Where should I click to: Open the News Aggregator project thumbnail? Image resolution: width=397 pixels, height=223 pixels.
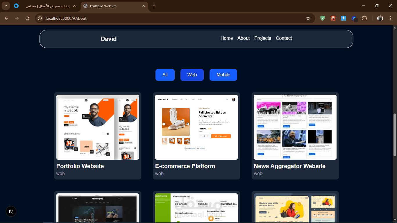[x=295, y=127]
